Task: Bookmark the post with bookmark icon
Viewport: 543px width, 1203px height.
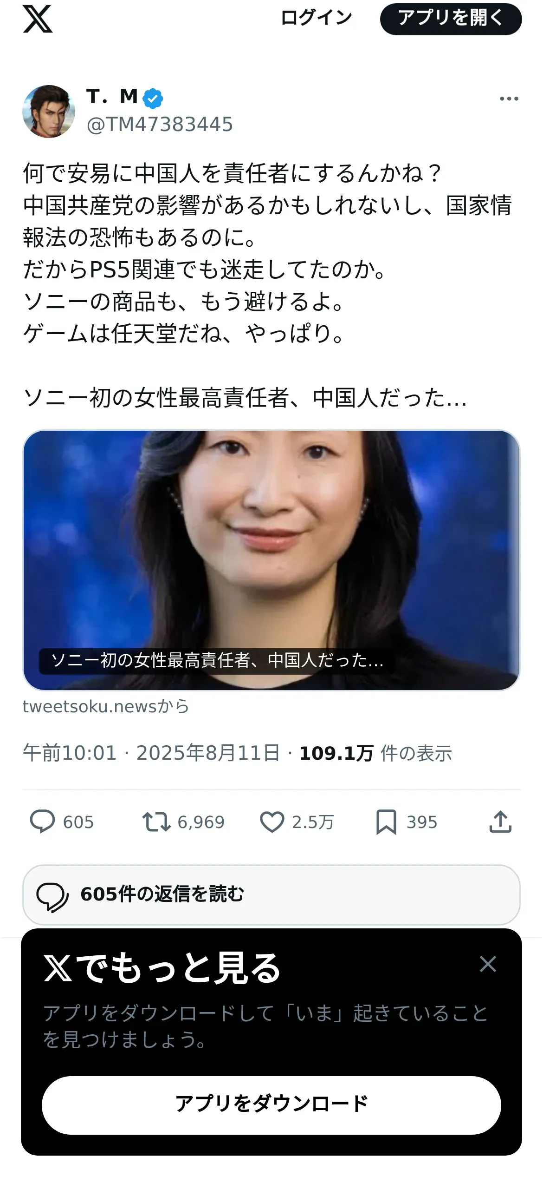Action: point(386,822)
